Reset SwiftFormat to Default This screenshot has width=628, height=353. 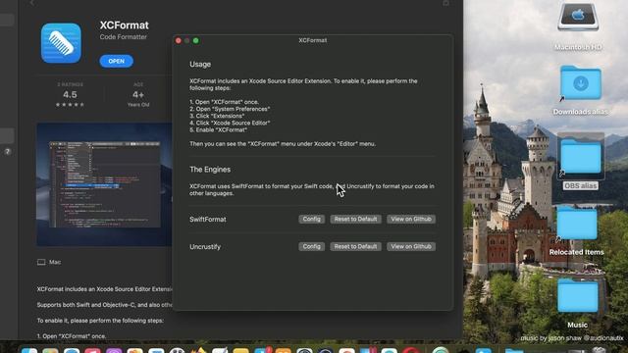coord(355,219)
